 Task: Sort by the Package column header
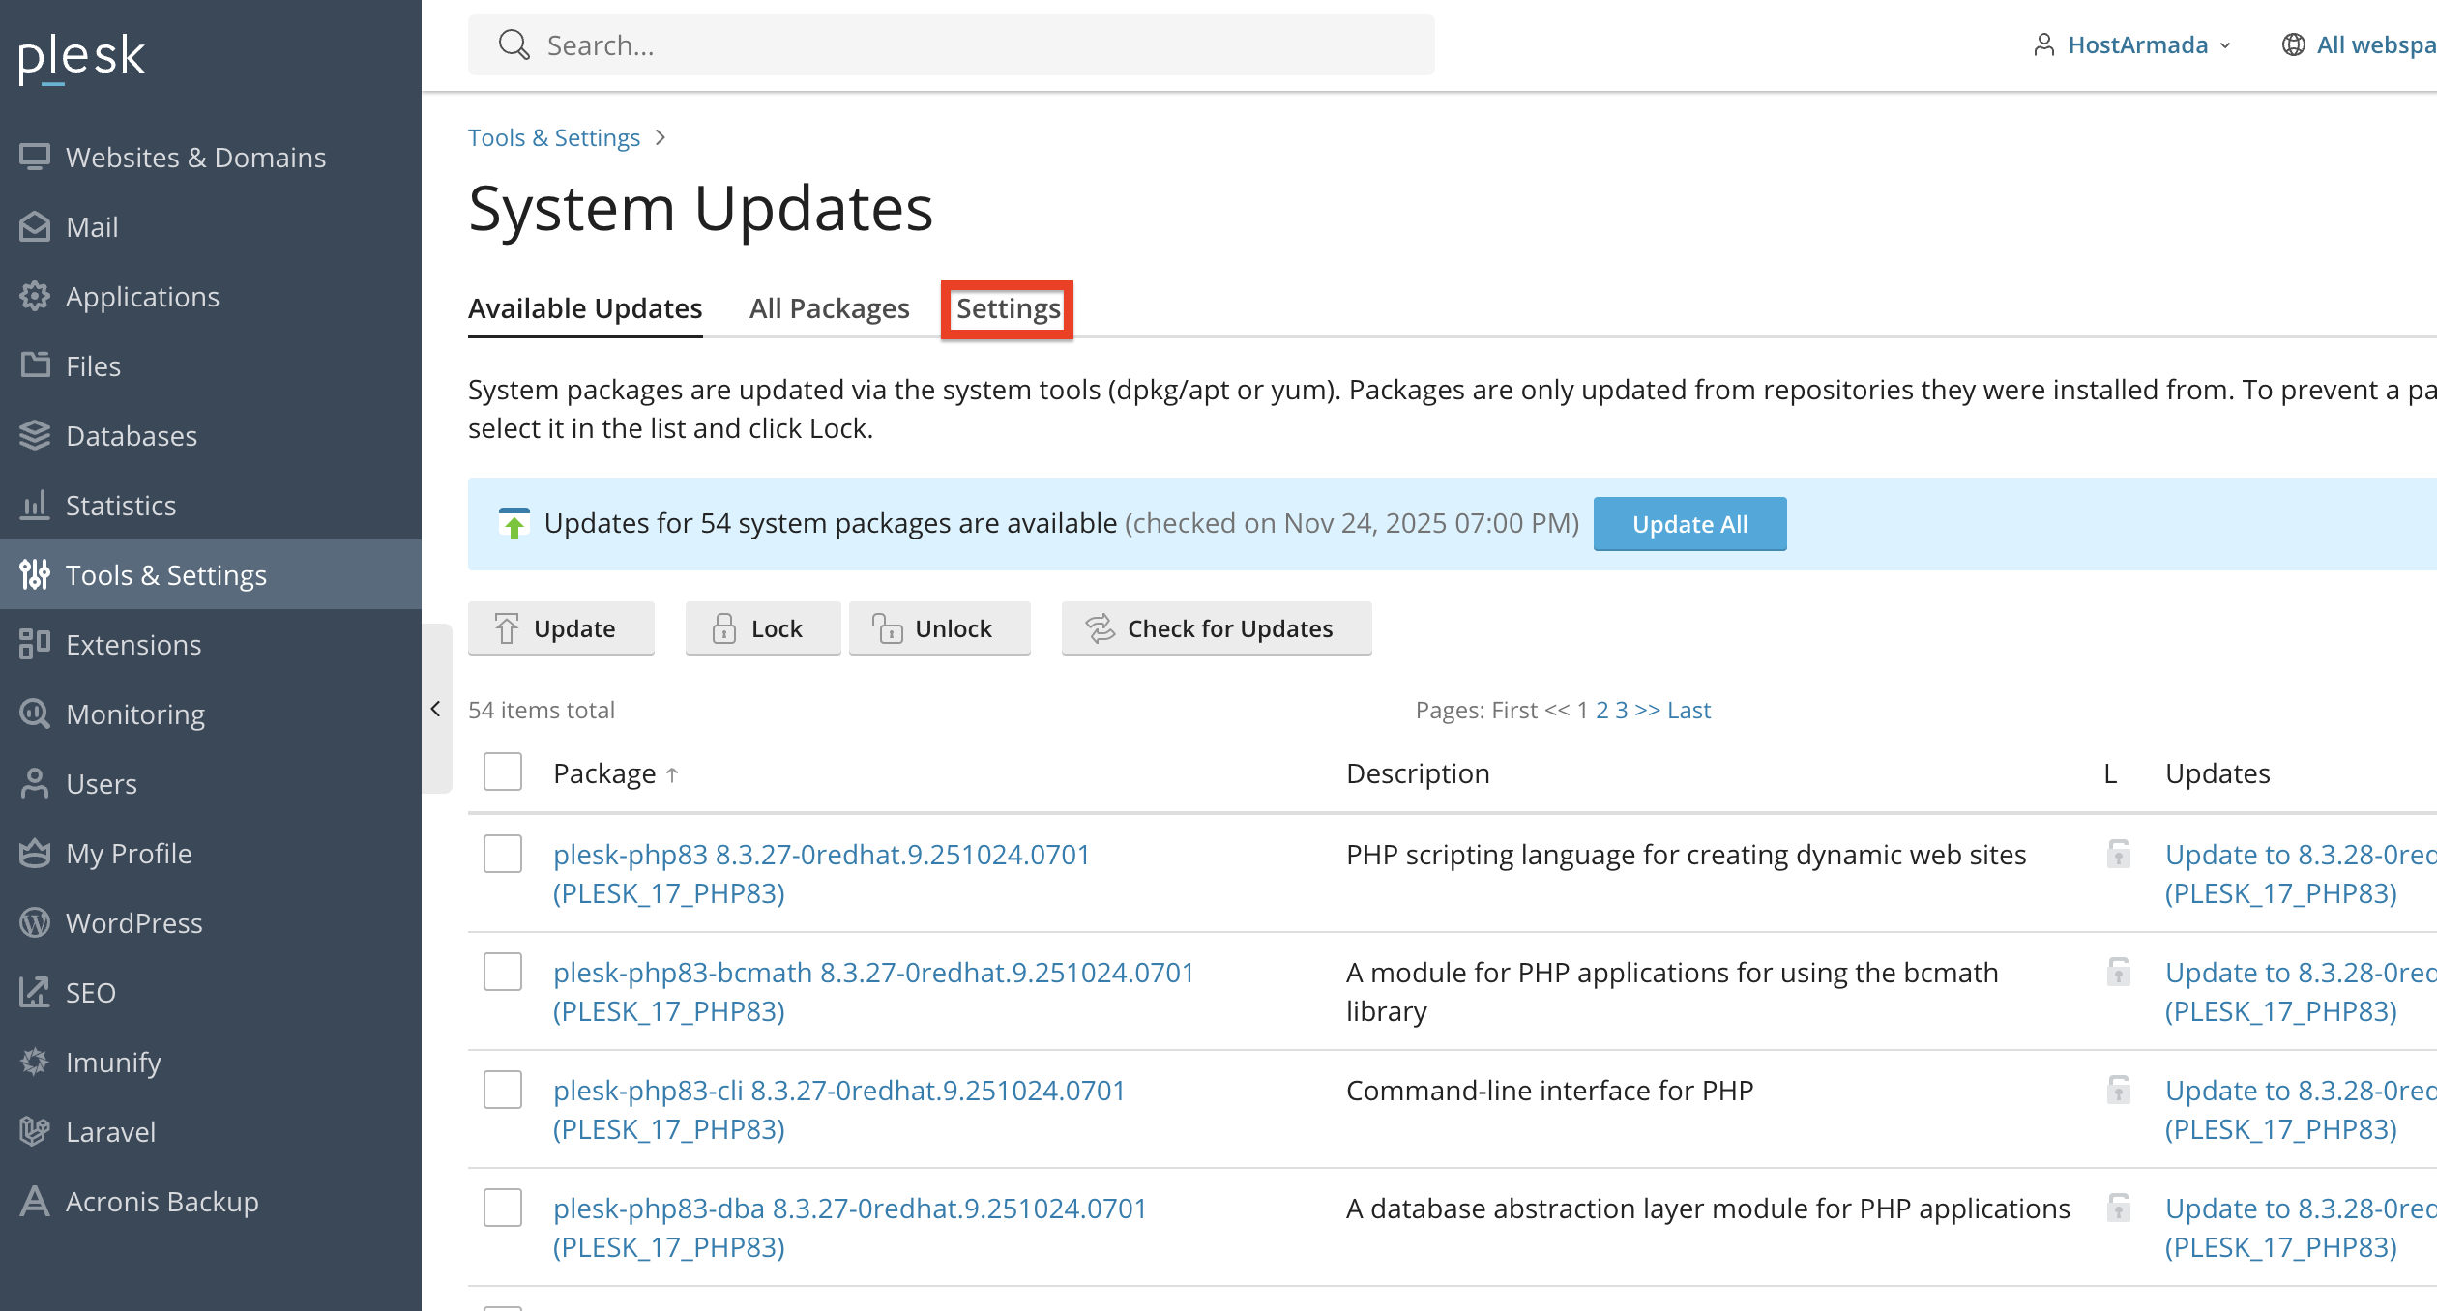[616, 773]
